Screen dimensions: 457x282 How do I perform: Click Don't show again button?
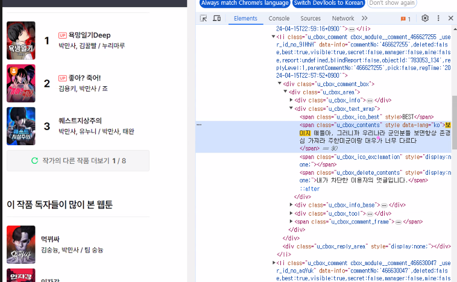click(392, 3)
